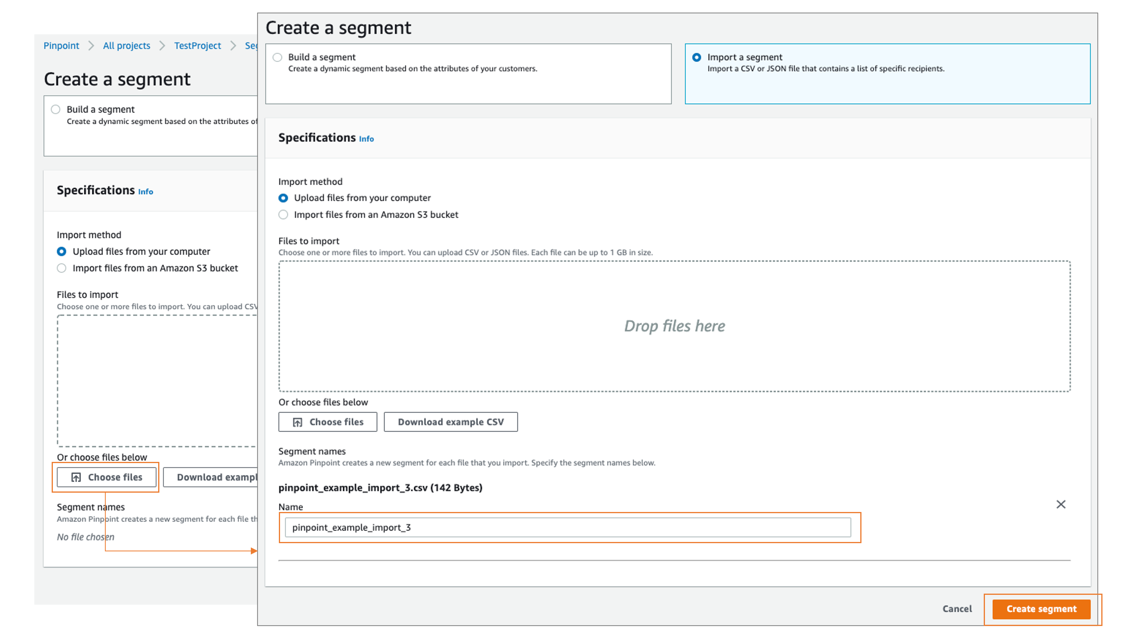Select the pinpoint_example_import_3 name text
The image size is (1136, 639).
353,527
